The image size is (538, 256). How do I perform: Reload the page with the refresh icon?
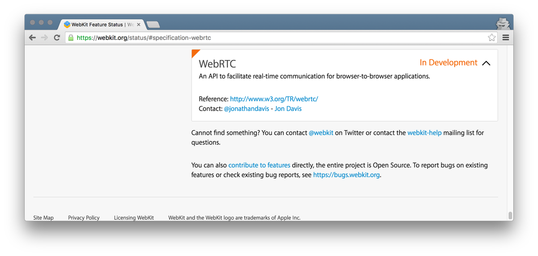(x=56, y=38)
